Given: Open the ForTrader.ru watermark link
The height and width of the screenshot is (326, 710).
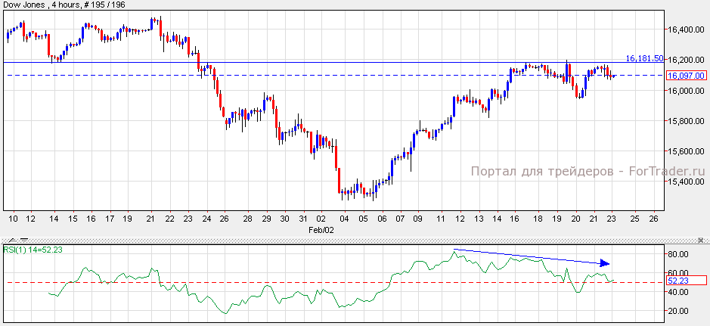Looking at the screenshot, I should (x=588, y=172).
